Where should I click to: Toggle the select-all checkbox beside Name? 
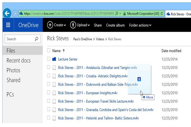coord(49,51)
